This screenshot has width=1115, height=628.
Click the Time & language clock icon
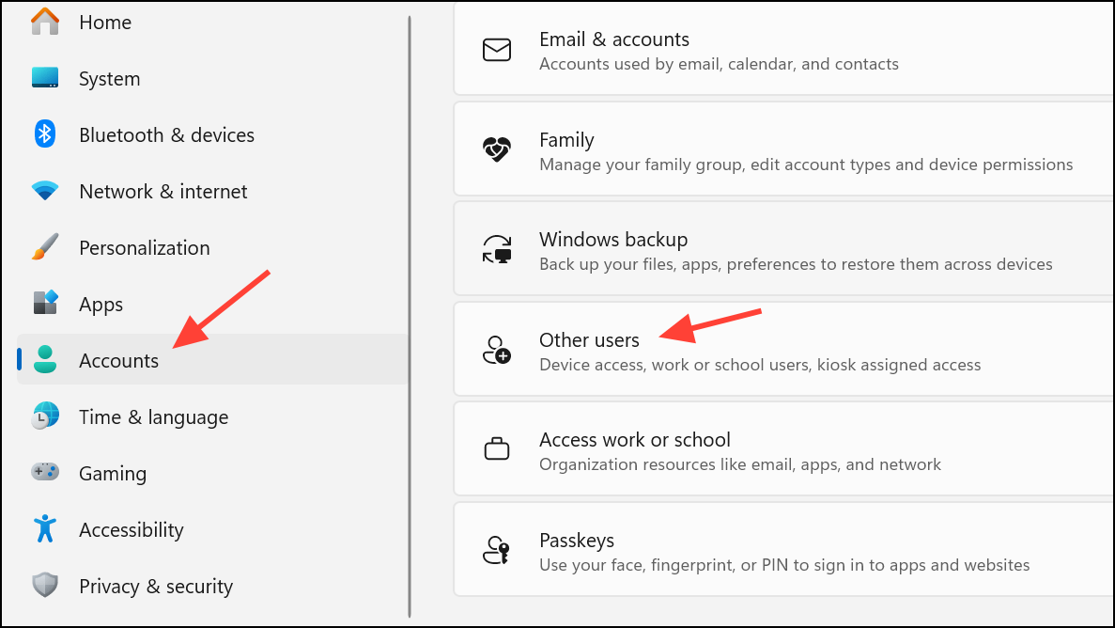tap(45, 416)
